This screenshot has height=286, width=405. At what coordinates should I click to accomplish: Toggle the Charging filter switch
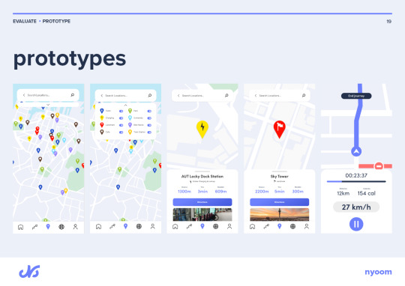coord(121,118)
